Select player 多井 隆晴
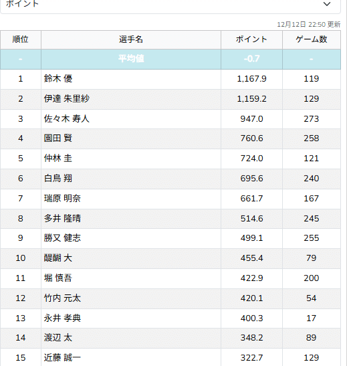Viewport: 347px width, 366px height. coord(62,219)
